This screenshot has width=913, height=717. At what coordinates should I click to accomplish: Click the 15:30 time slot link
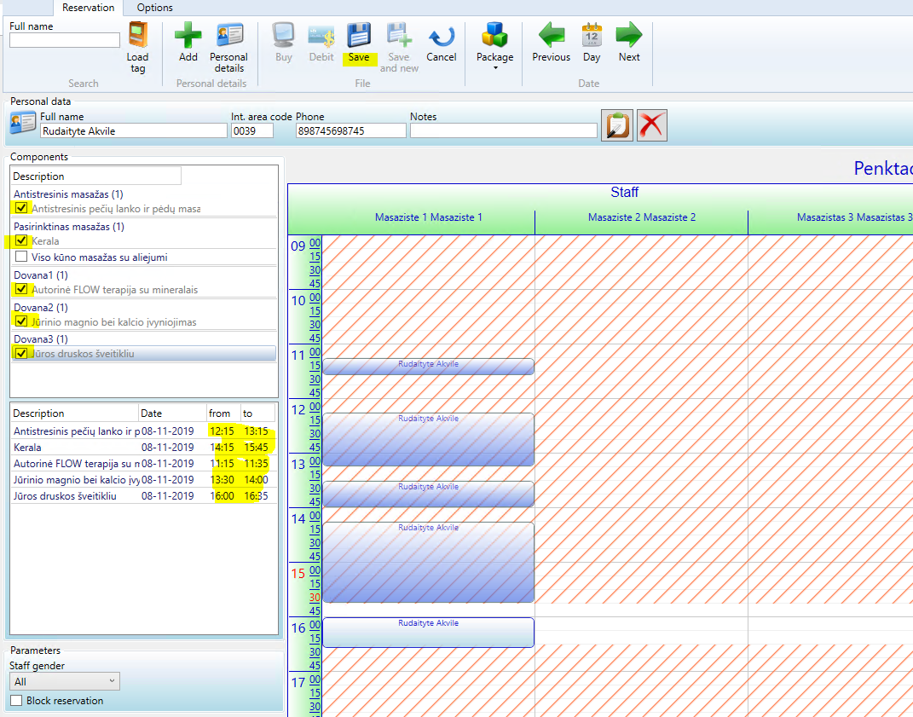point(315,597)
